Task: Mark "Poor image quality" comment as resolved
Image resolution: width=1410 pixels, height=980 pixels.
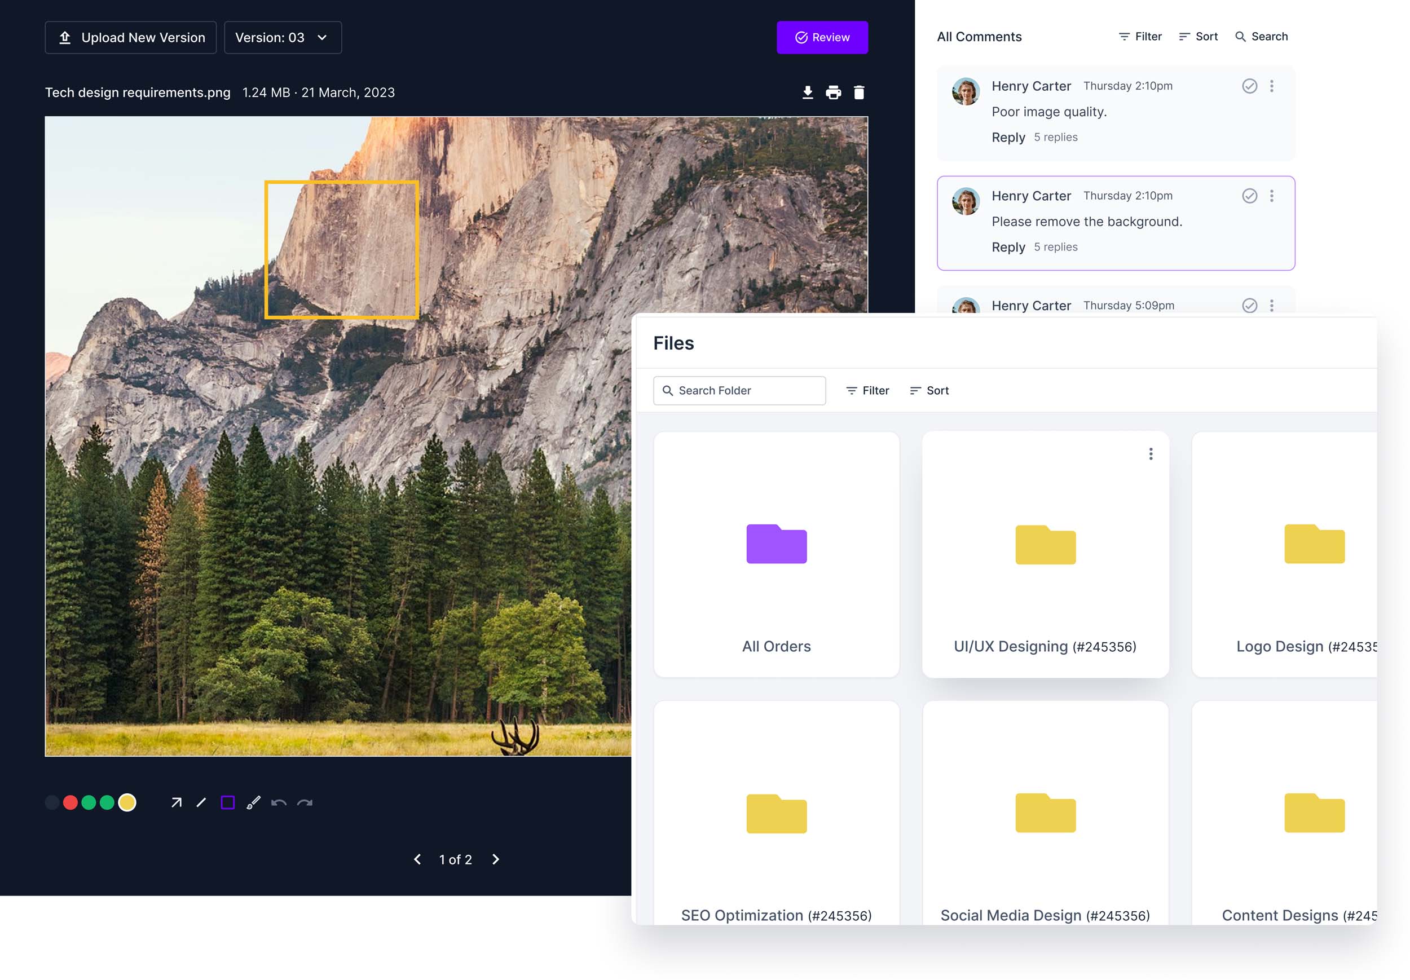Action: 1249,86
